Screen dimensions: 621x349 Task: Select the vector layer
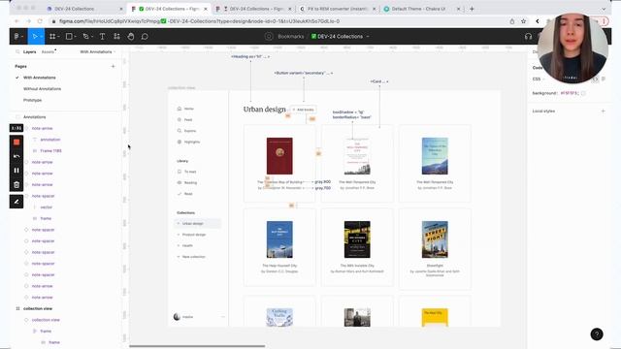tap(46, 207)
